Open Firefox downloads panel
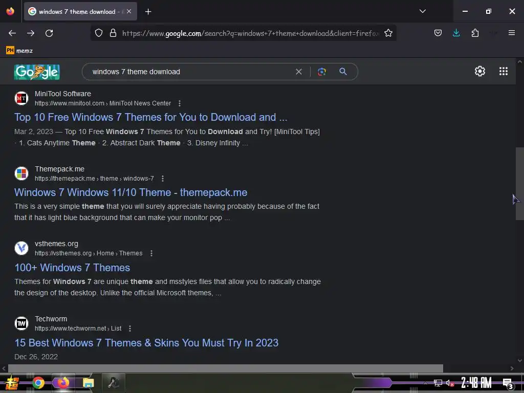This screenshot has height=393, width=524. click(456, 33)
